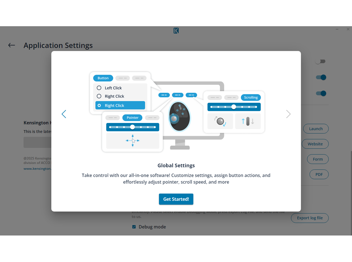Screen dimensions: 352x262
Task: Click the leftmost blue pill above the trackball graphic
Action: coord(164,95)
